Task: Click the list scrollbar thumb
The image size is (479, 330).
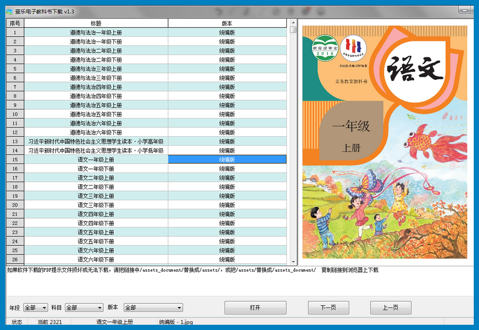Action: (293, 30)
